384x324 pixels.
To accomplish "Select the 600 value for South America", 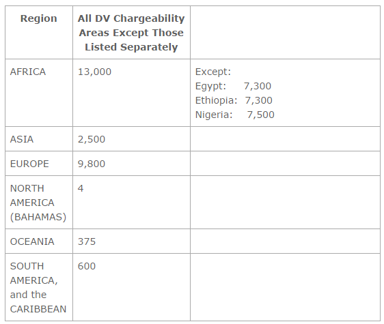I will [x=87, y=266].
